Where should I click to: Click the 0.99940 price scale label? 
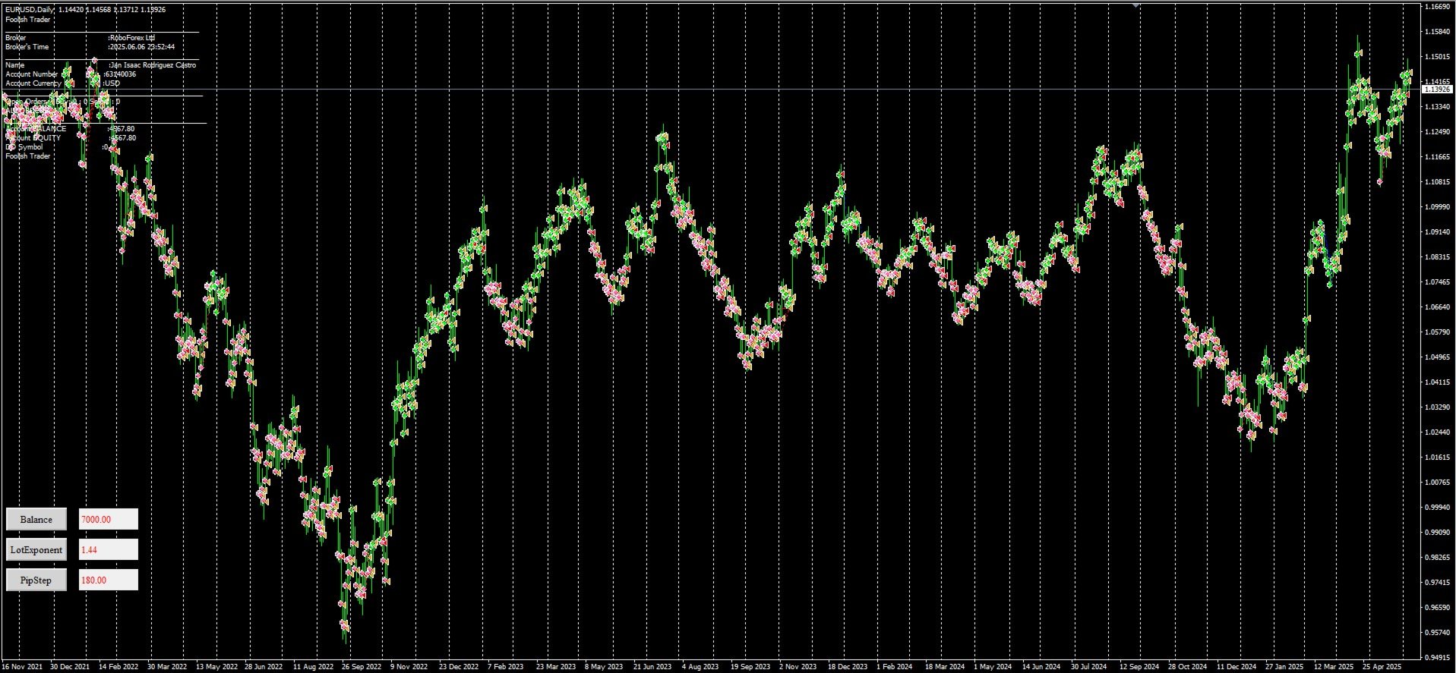point(1436,508)
